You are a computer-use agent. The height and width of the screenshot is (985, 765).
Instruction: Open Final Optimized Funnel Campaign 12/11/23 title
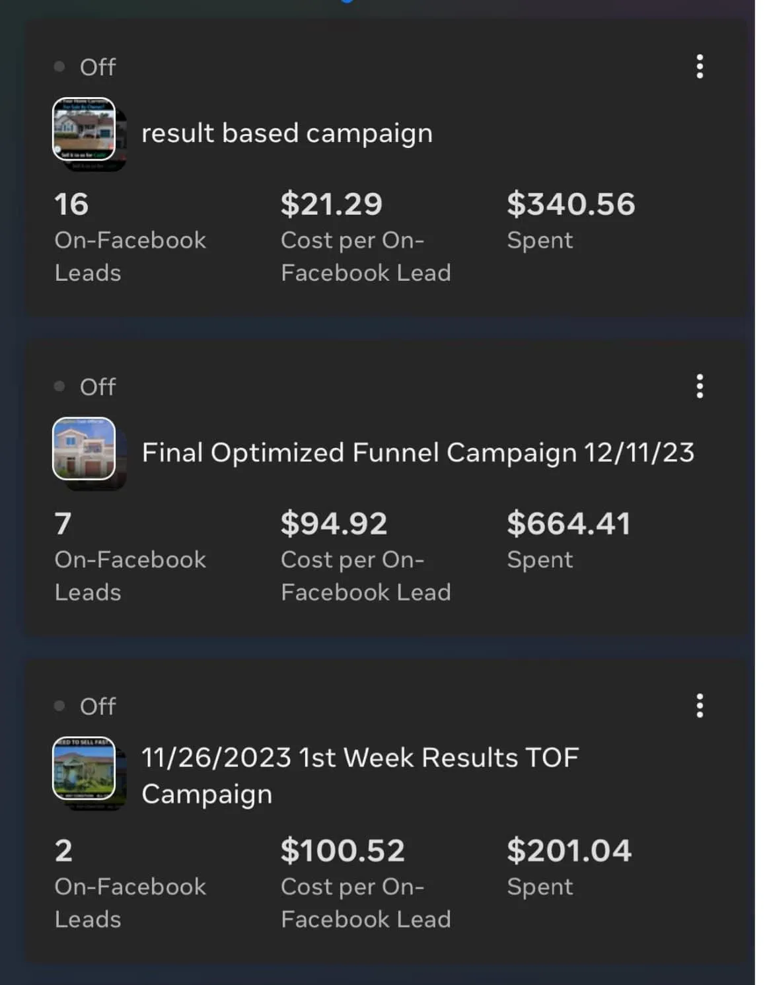(x=418, y=453)
